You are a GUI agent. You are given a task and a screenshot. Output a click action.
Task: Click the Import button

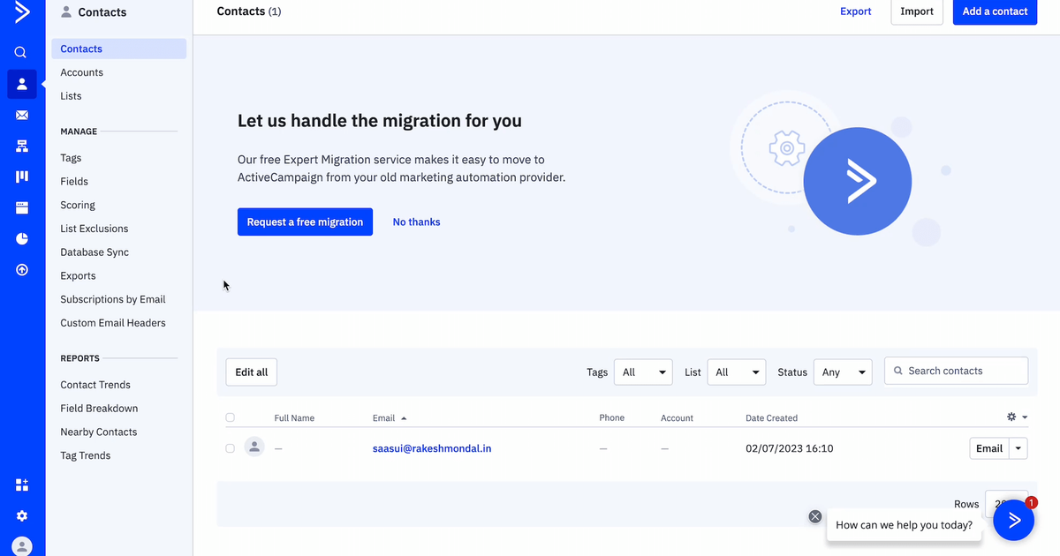click(917, 11)
